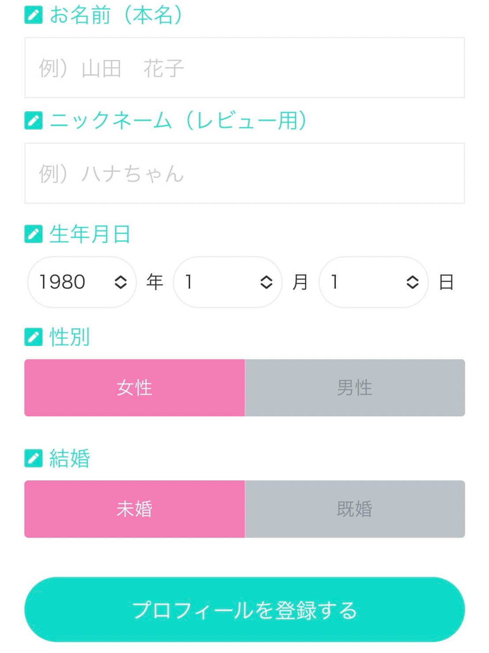Screen dimensions: 489x653
Task: Focus the real name input field
Action: point(244,68)
